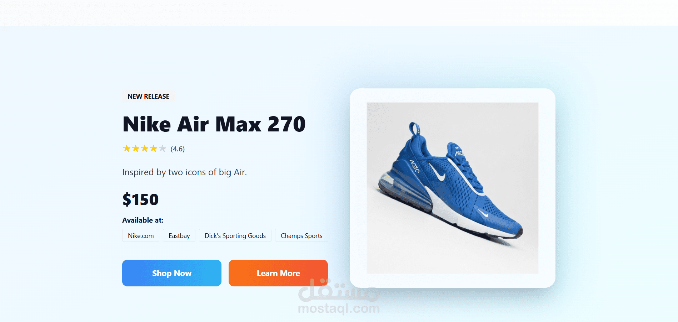Choose the Dick's Sporting Goods retailer chip
This screenshot has height=322, width=678.
pyautogui.click(x=235, y=235)
